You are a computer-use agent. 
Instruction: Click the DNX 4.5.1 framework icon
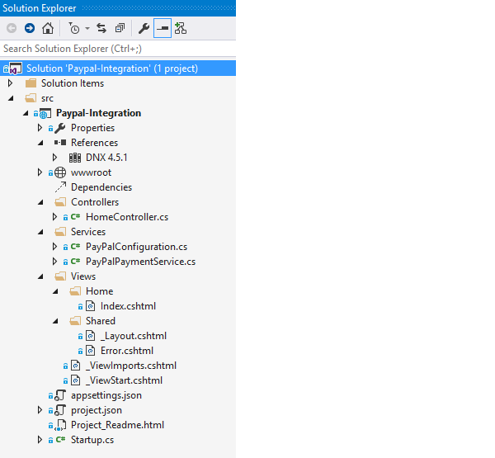(x=75, y=158)
